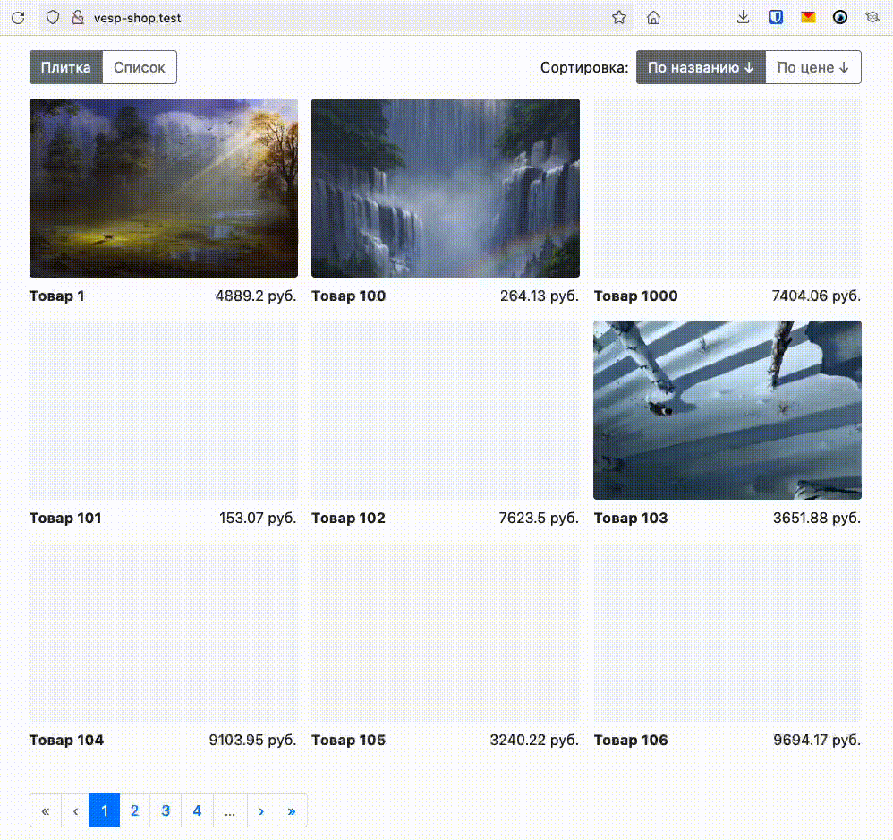Click the Товар 105 title
Image resolution: width=893 pixels, height=840 pixels.
tap(349, 741)
